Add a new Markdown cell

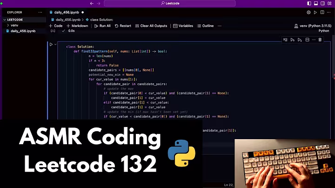click(77, 26)
